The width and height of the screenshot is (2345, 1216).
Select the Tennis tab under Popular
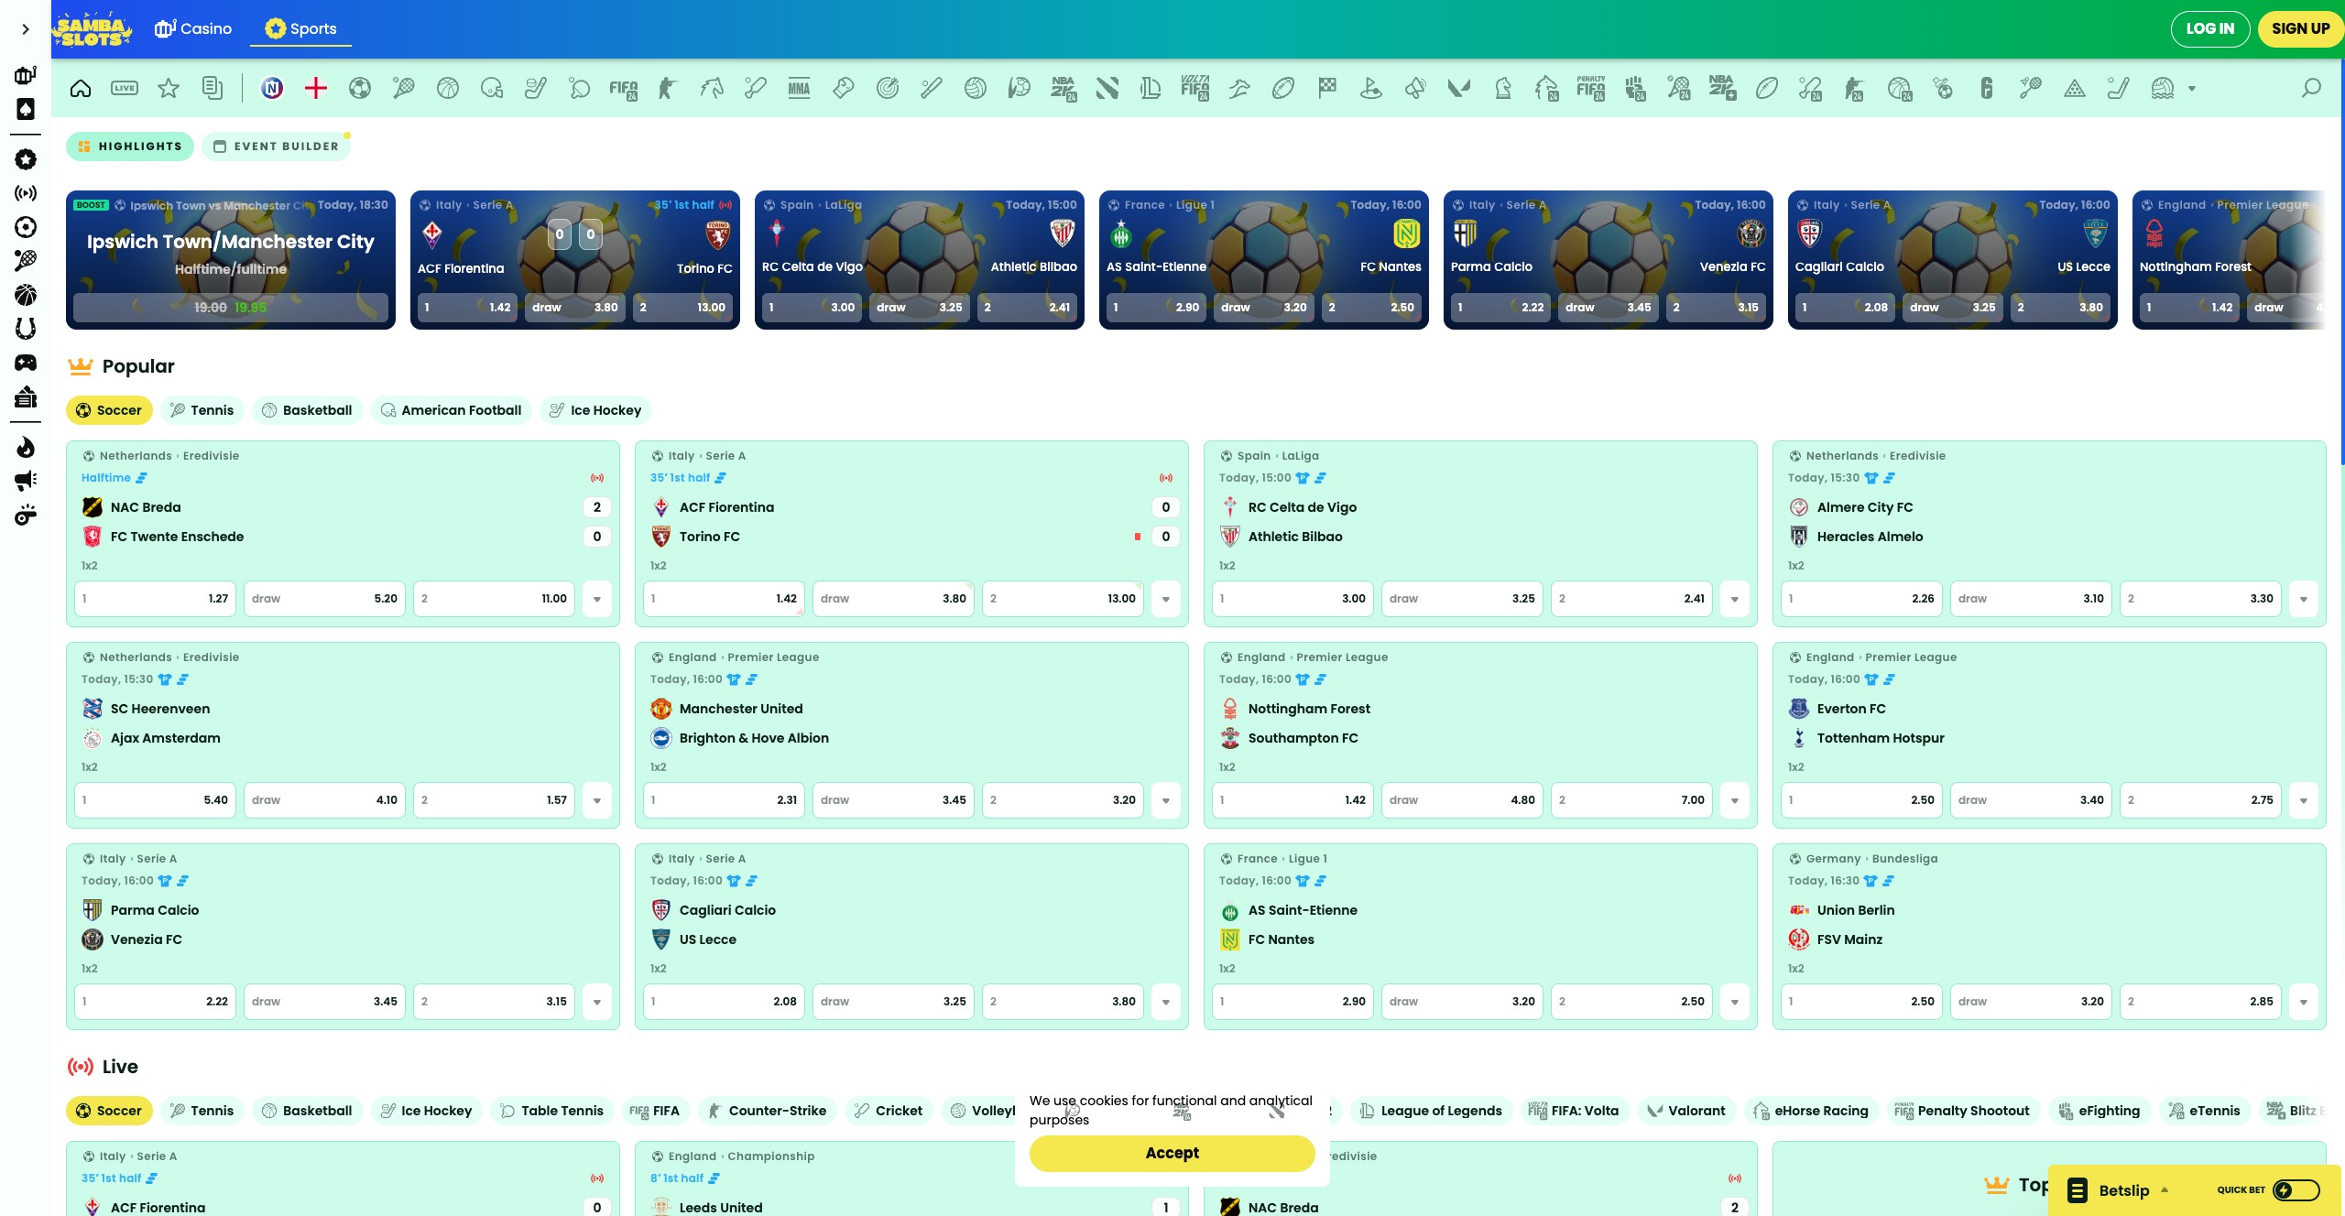pyautogui.click(x=202, y=410)
